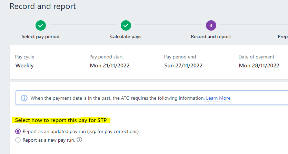
Task: Click the partially visible fourth step label
Action: pyautogui.click(x=282, y=36)
